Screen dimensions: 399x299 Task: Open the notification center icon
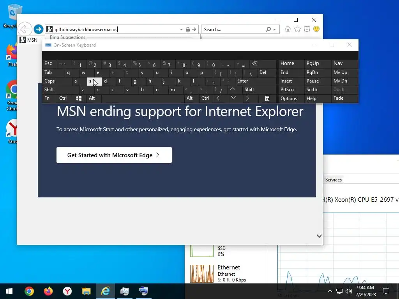[386, 291]
